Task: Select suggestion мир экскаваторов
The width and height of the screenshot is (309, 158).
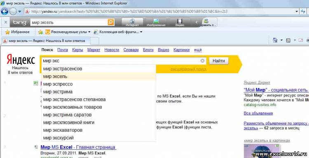Action: pos(99,130)
